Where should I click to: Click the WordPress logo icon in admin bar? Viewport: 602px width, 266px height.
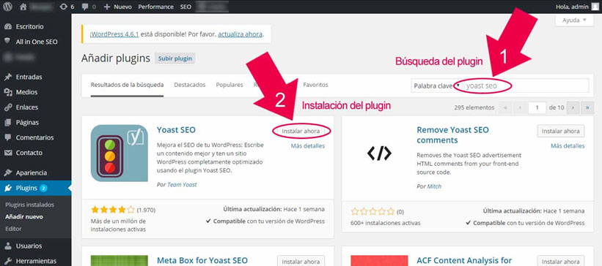point(8,7)
